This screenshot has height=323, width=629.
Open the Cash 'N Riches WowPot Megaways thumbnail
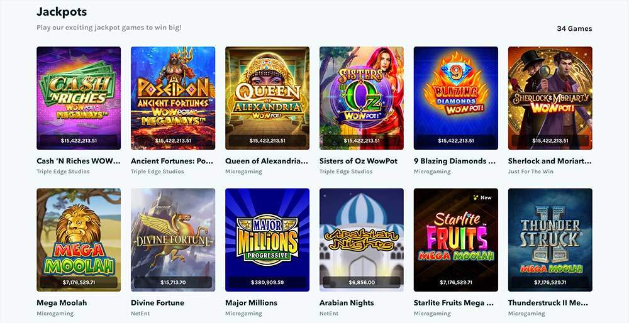[x=79, y=98]
